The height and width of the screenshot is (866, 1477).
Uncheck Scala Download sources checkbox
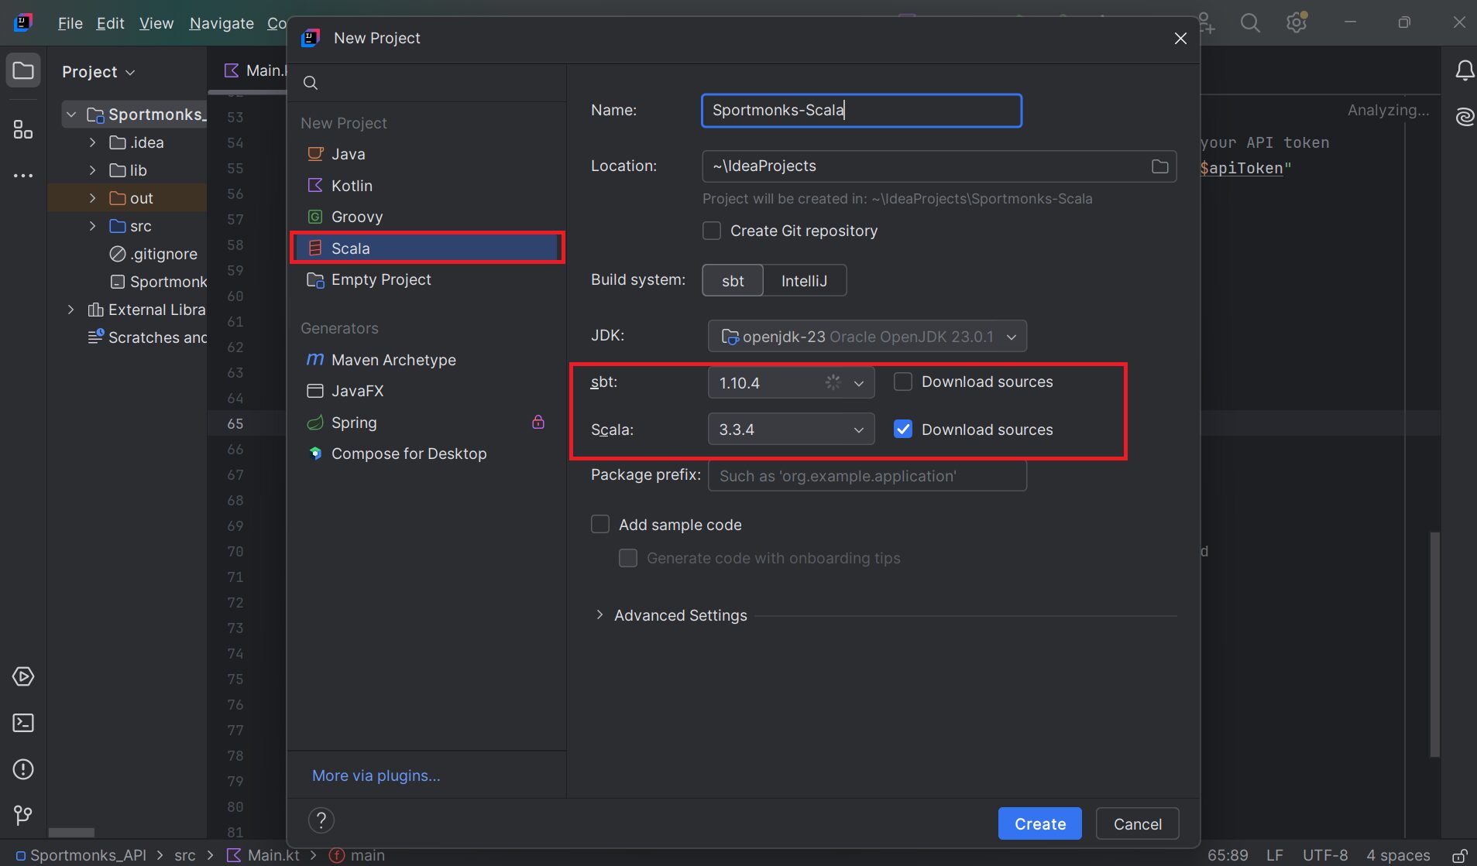(x=903, y=430)
